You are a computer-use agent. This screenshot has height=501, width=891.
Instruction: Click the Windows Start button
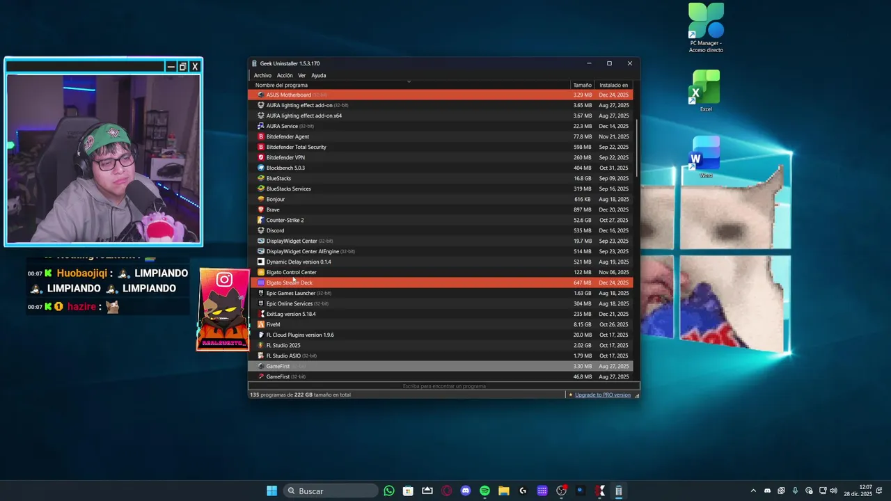click(271, 491)
